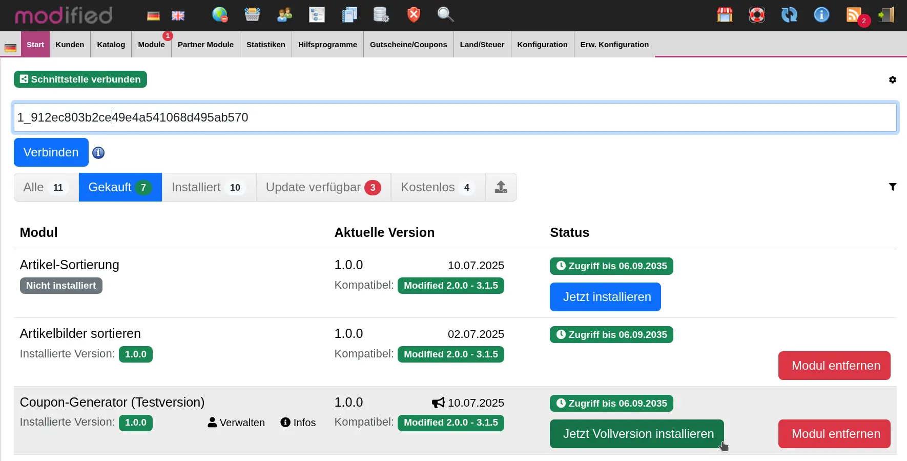
Task: Open the Konfiguration menu
Action: 542,45
